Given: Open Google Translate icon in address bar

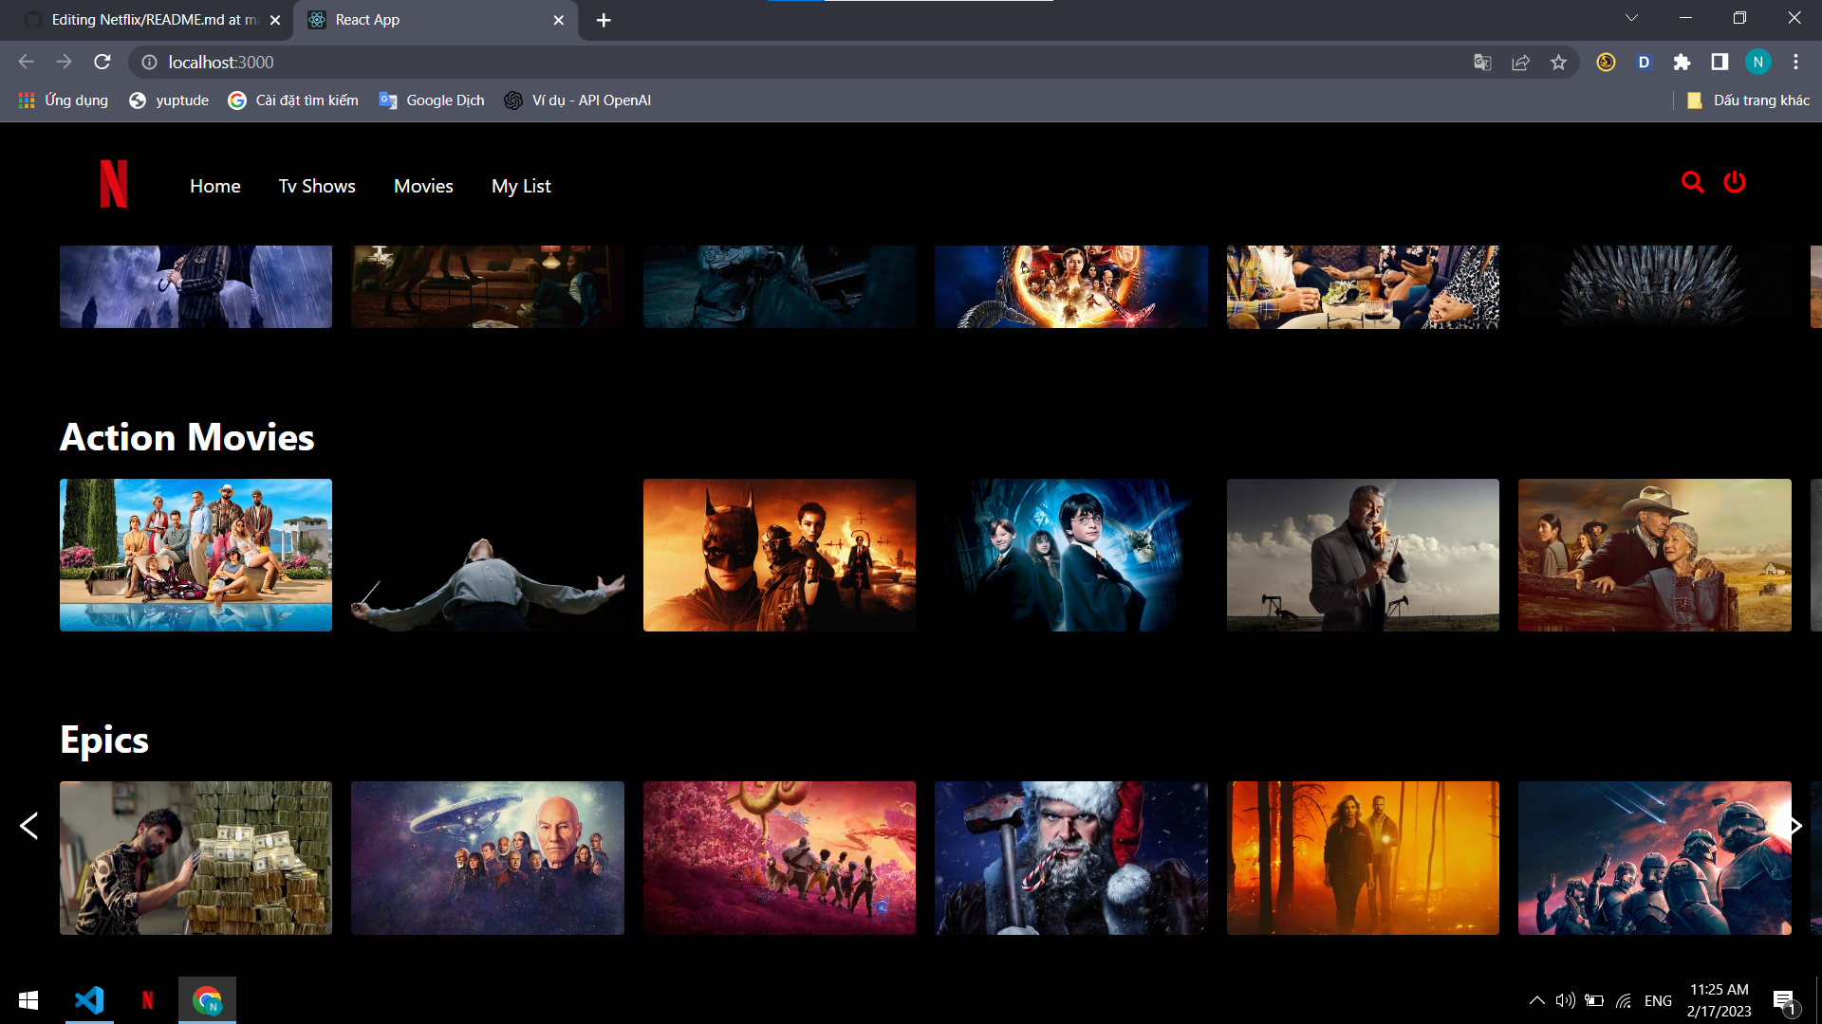Looking at the screenshot, I should click(x=1483, y=62).
